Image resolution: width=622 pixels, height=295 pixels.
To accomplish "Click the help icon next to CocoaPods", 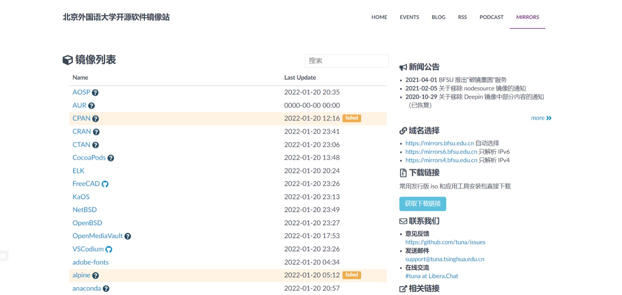I will [x=111, y=158].
